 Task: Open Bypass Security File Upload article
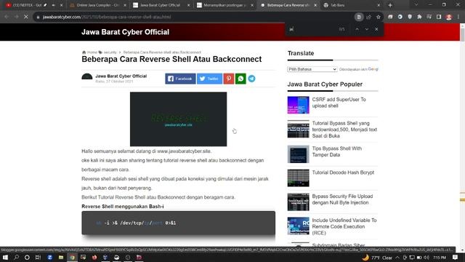coord(342,199)
